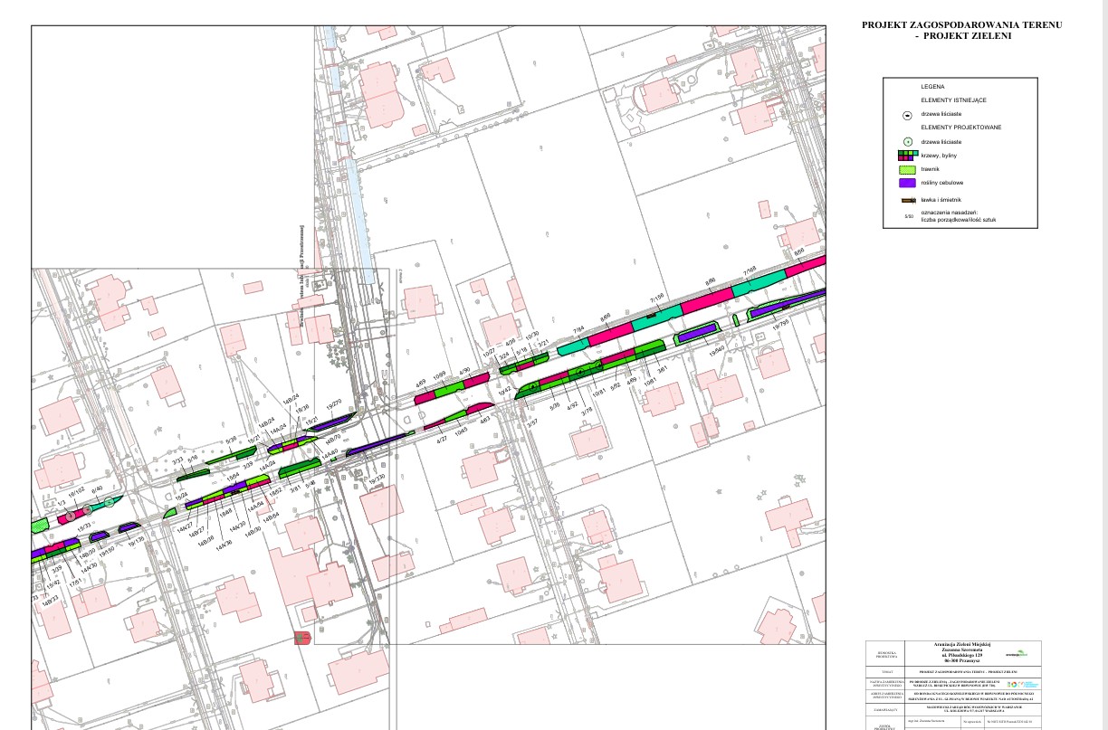
Task: Pick the purple bulb plants swatch in legend
Action: tap(906, 183)
